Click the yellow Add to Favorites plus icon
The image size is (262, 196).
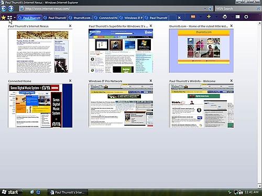click(209, 17)
